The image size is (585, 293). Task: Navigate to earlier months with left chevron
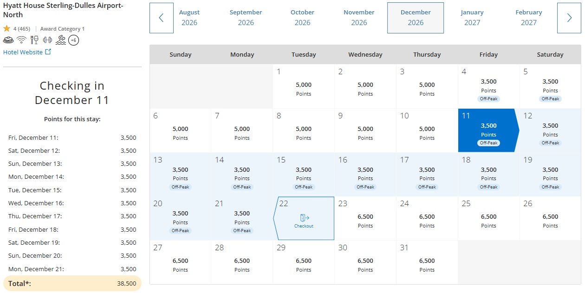click(161, 18)
